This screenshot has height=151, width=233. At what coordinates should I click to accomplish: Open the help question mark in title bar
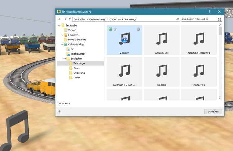(209, 12)
